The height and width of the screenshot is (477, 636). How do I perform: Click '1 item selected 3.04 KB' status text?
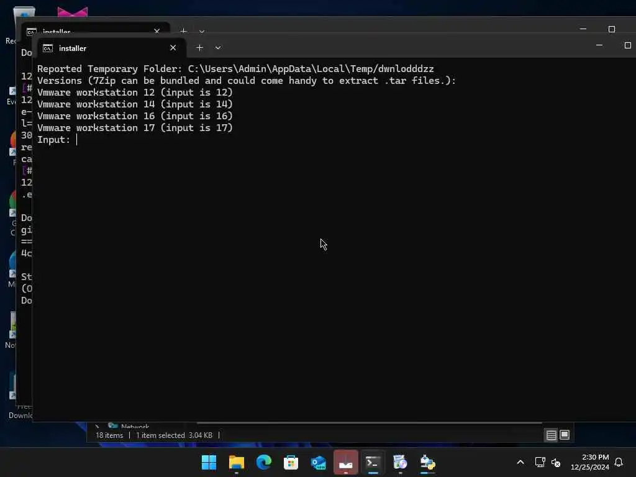[174, 435]
